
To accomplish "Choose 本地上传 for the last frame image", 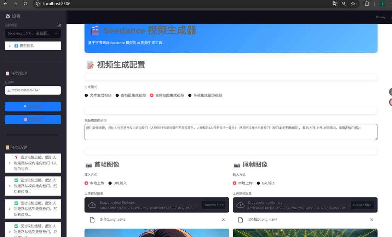I will (243, 183).
